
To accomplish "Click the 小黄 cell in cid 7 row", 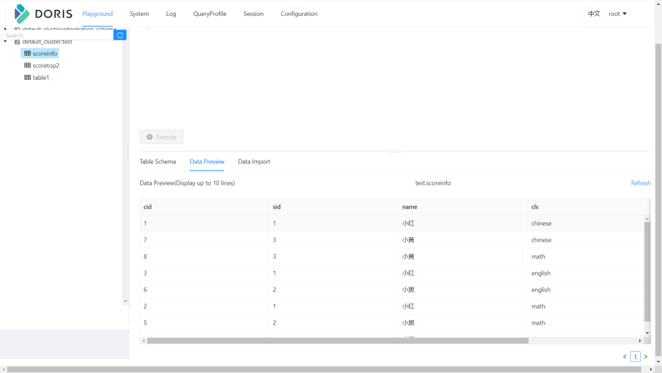I will click(x=463, y=240).
